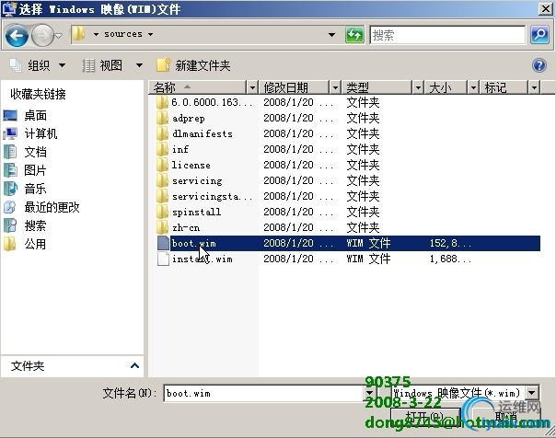The image size is (556, 438).
Task: Select the servicingsta... folder icon
Action: 163,196
